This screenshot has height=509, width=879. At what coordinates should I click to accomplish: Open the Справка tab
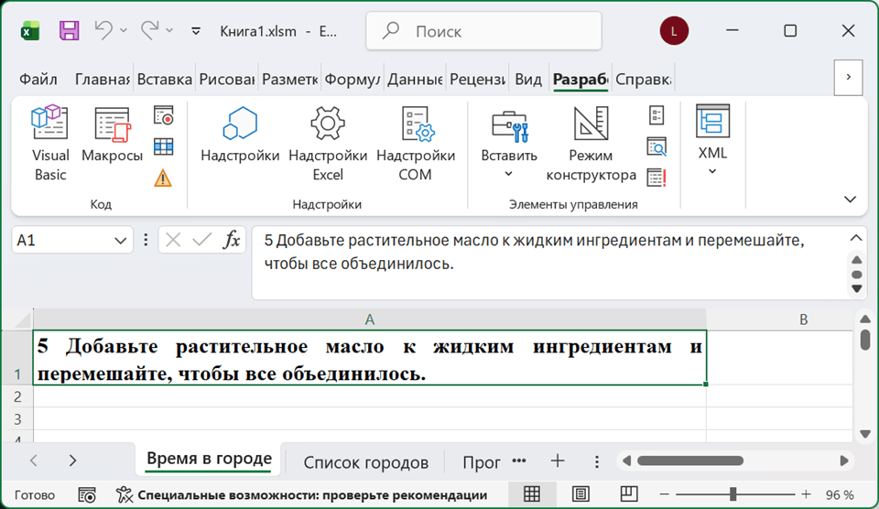pos(643,79)
